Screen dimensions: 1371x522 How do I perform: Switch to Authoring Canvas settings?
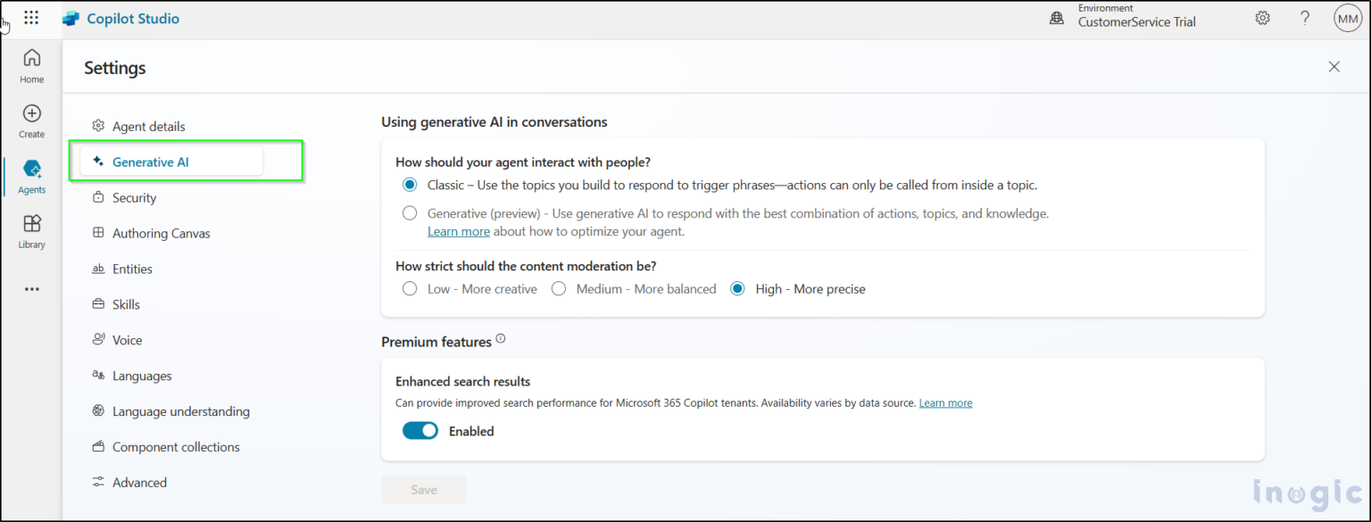[x=161, y=234]
